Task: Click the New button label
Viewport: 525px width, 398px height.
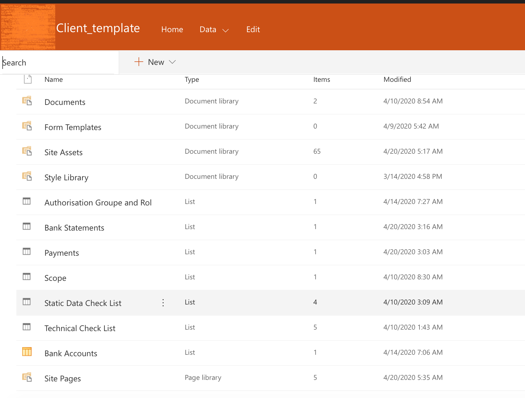Action: pos(156,62)
